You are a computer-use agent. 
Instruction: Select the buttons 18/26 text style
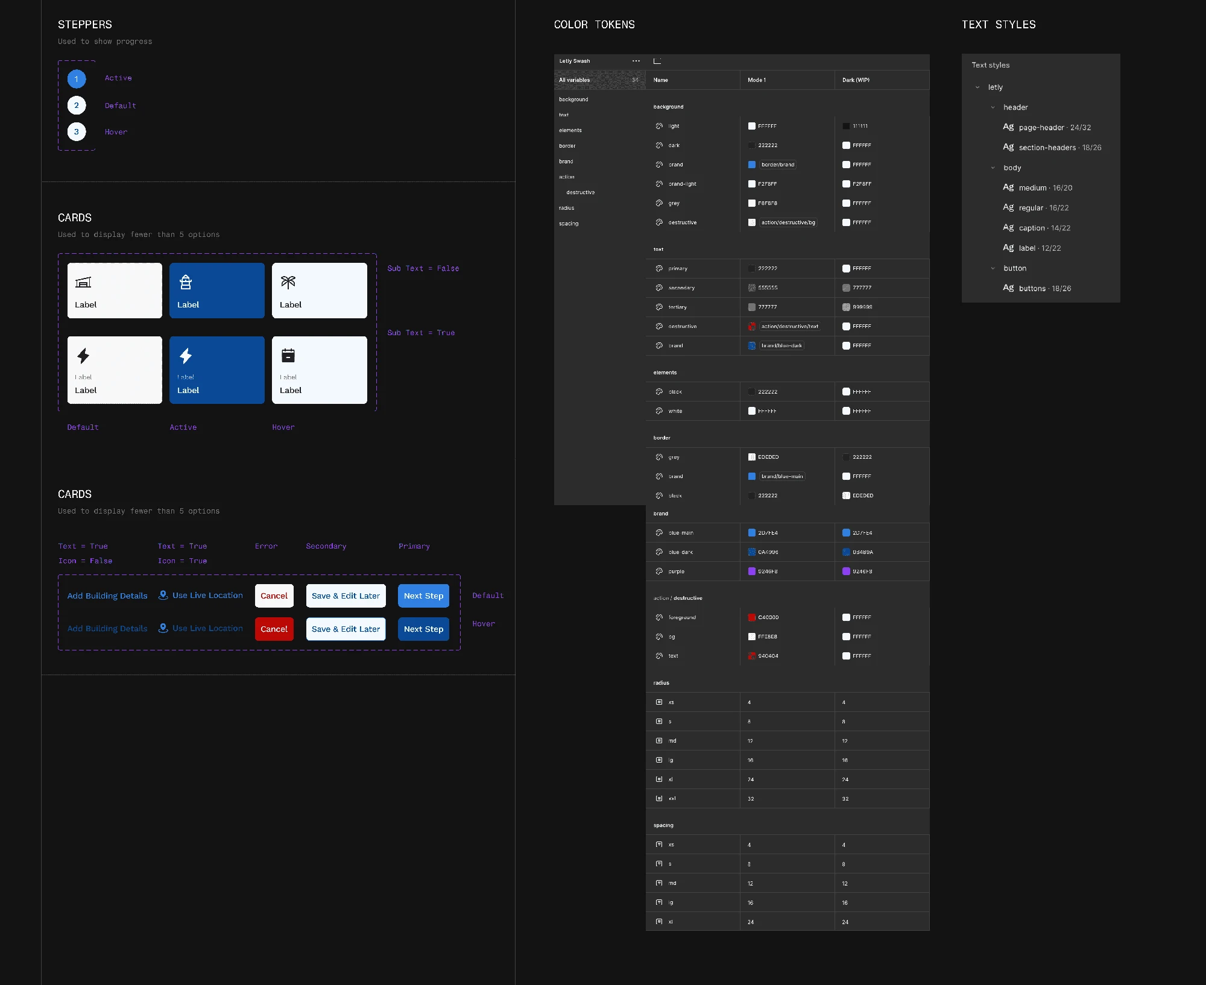coord(1037,288)
